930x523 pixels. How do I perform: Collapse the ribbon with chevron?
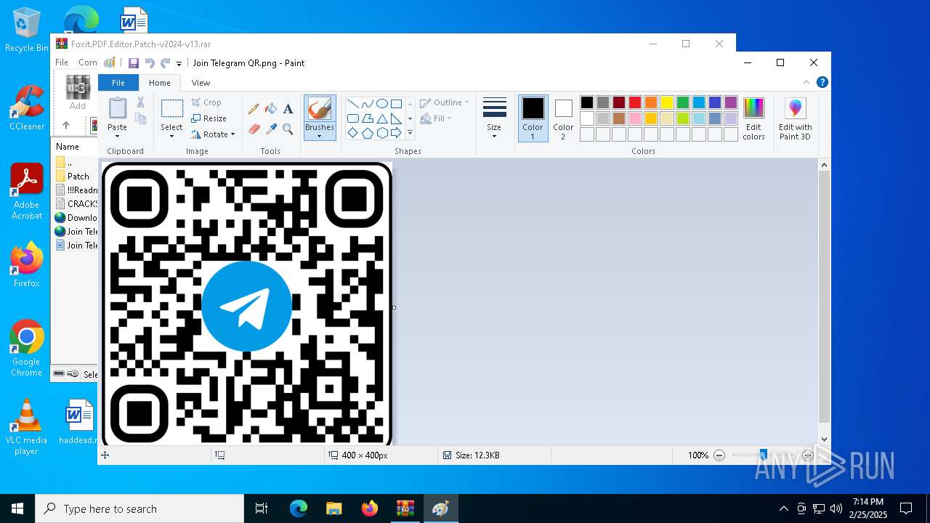[806, 82]
